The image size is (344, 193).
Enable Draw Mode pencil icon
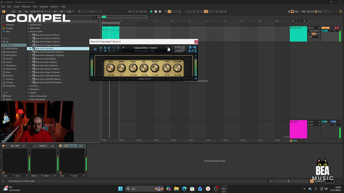point(289,12)
